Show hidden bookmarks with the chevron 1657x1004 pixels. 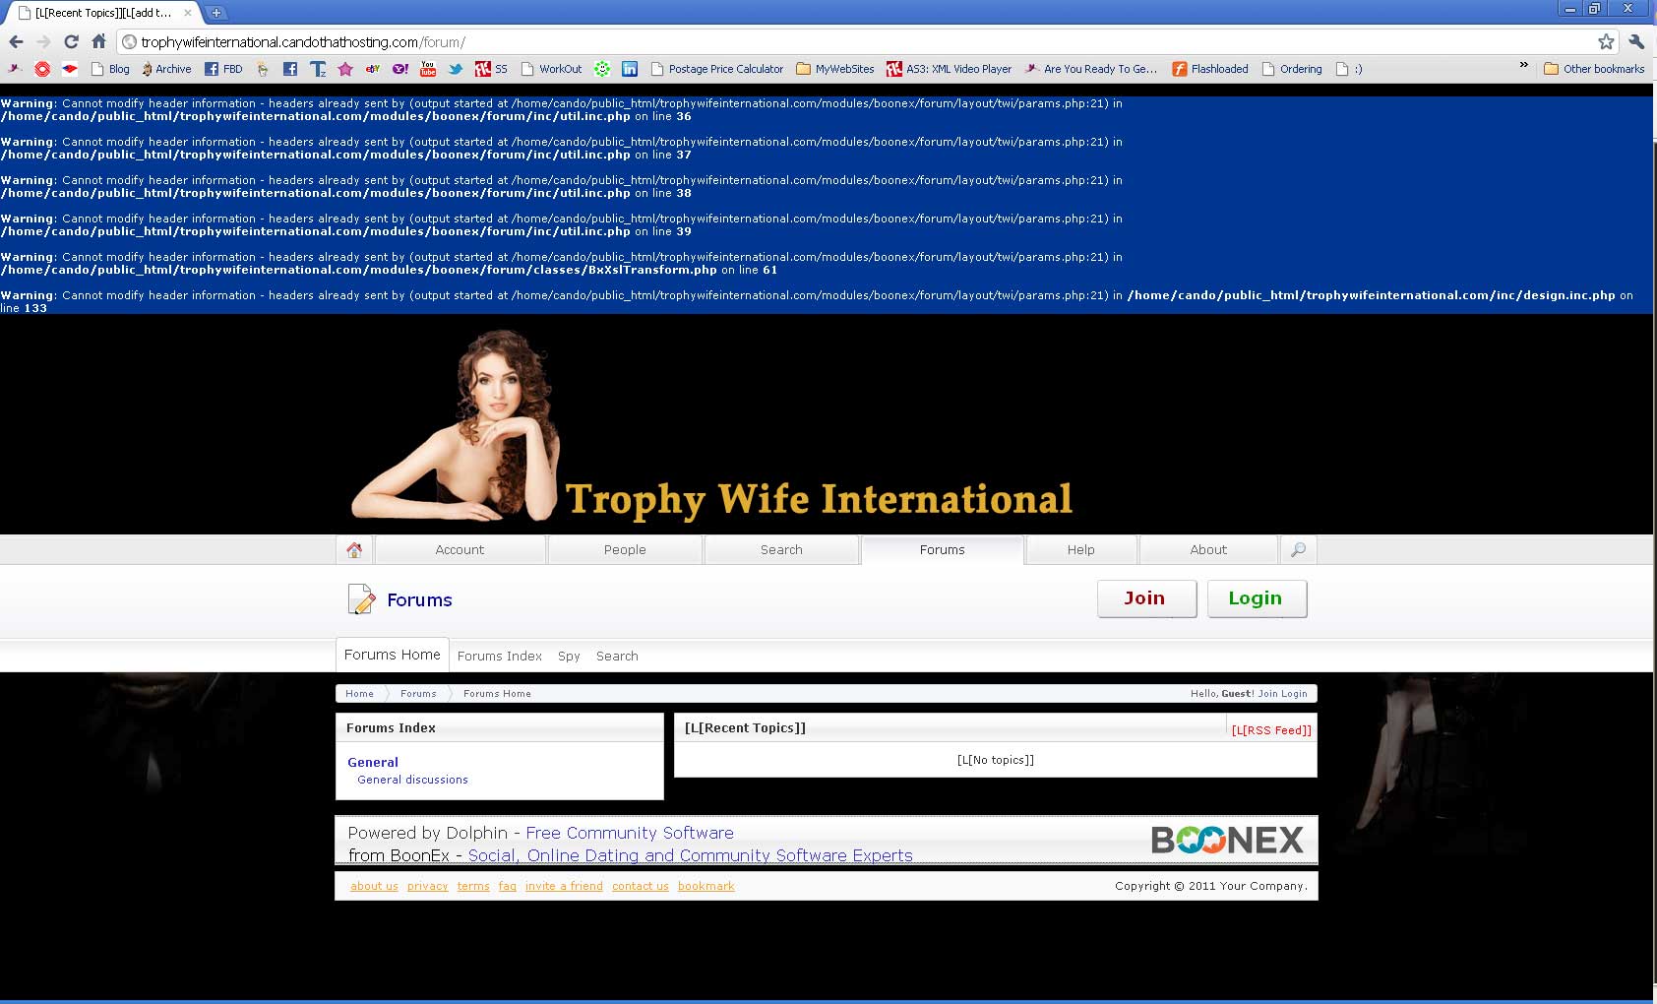tap(1523, 65)
